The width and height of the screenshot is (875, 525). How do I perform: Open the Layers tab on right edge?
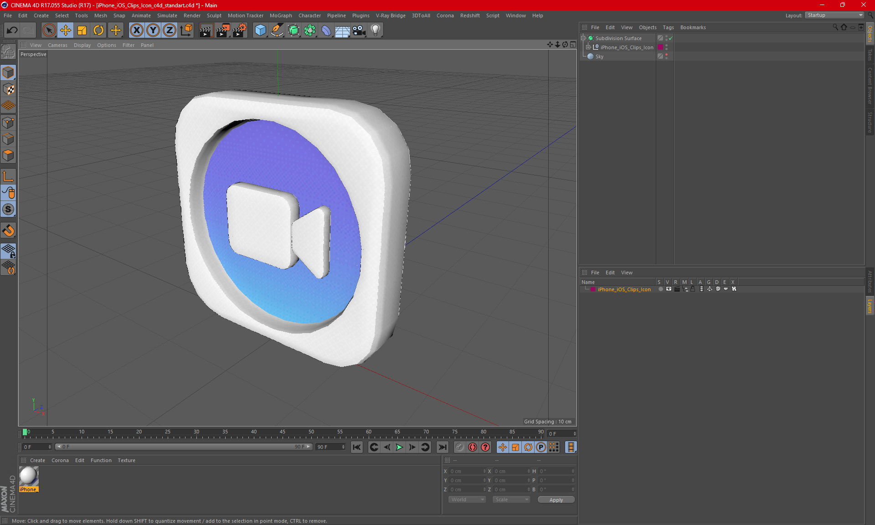(870, 306)
